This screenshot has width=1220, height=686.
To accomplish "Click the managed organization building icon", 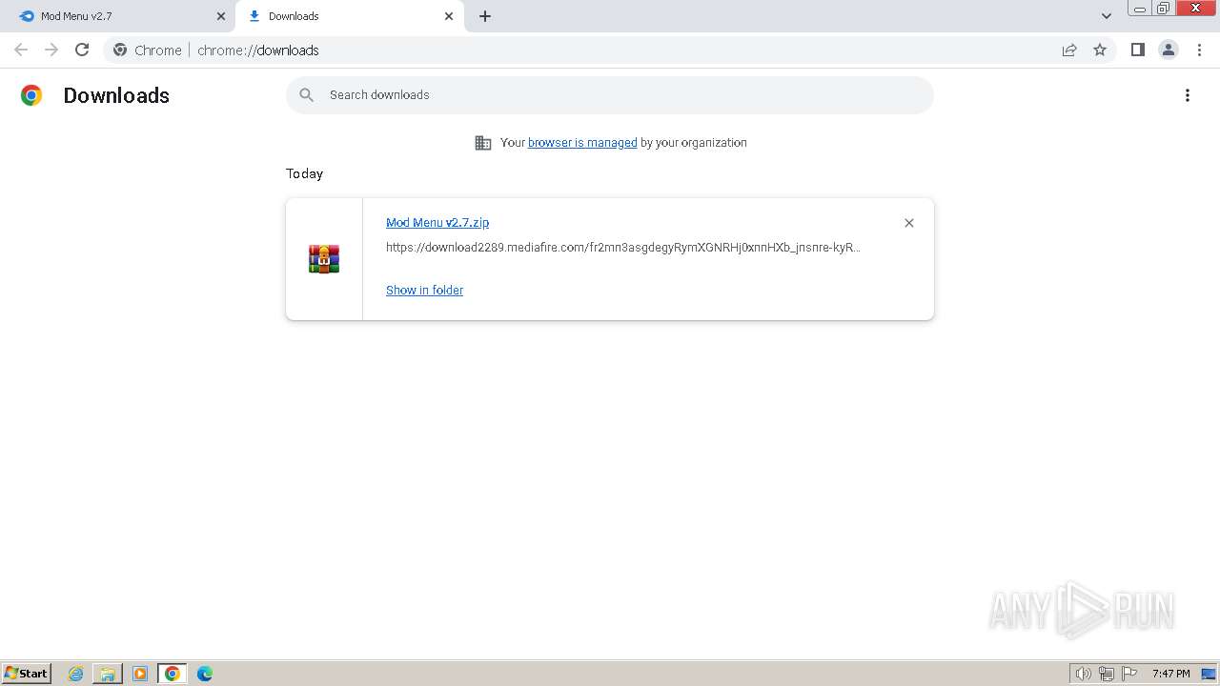I will [x=483, y=143].
